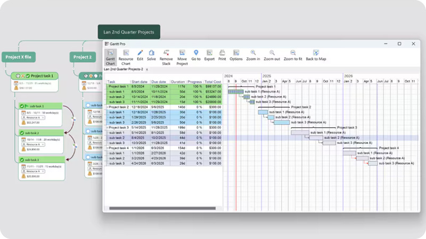Click the 100 % progress cell for Project task 1
The height and width of the screenshot is (239, 426).
195,87
